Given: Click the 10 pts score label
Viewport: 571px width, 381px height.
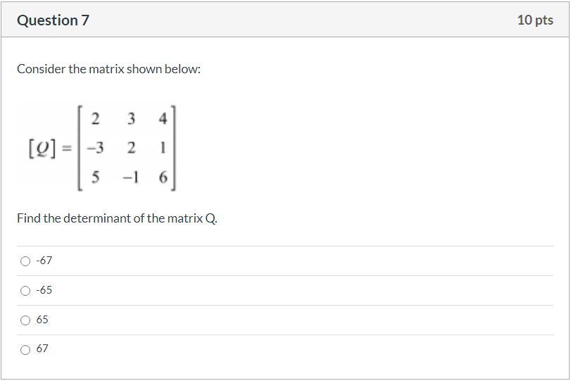Looking at the screenshot, I should [534, 20].
